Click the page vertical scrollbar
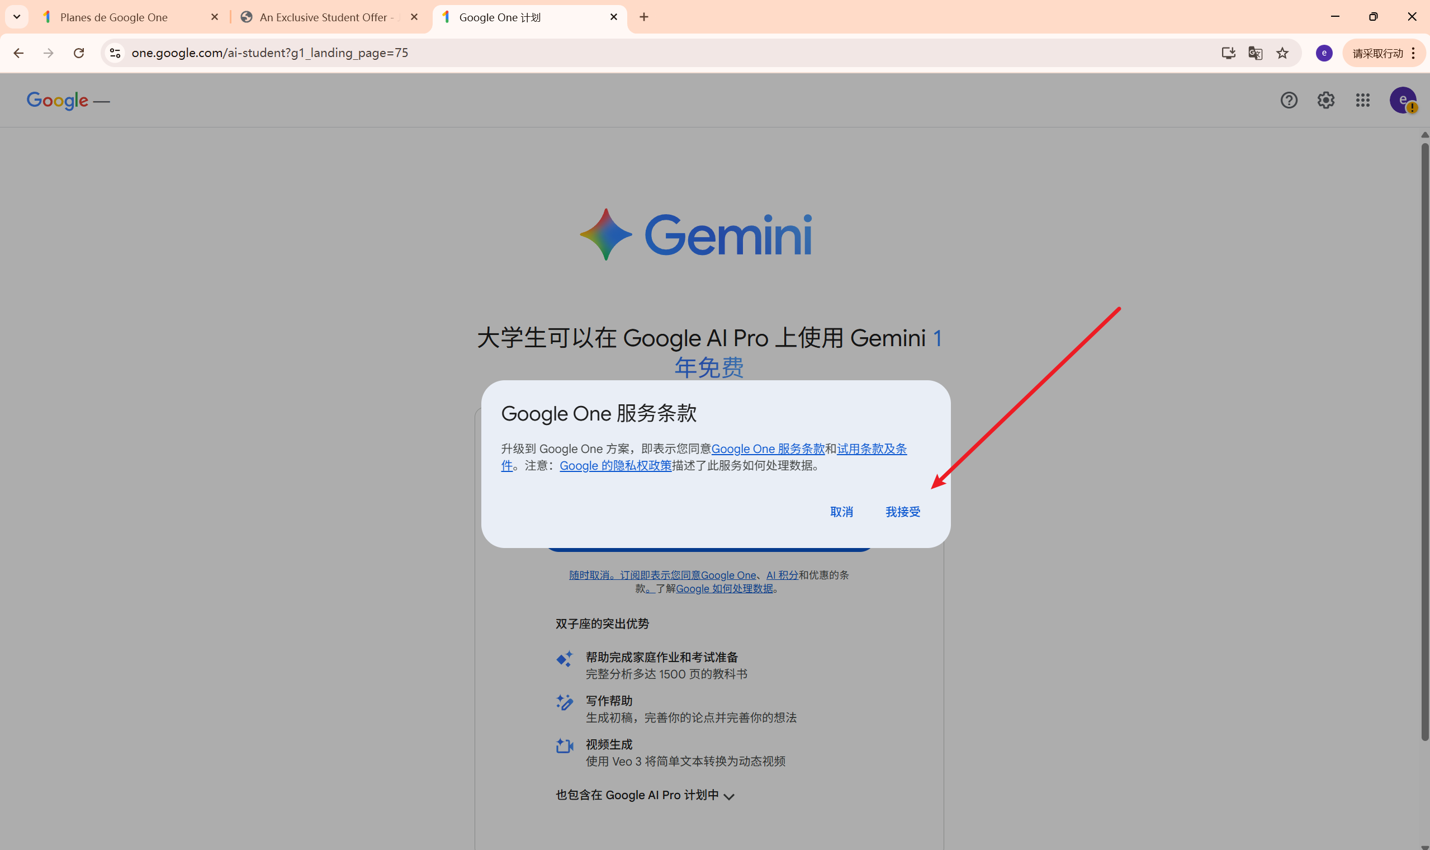 pos(1425,441)
